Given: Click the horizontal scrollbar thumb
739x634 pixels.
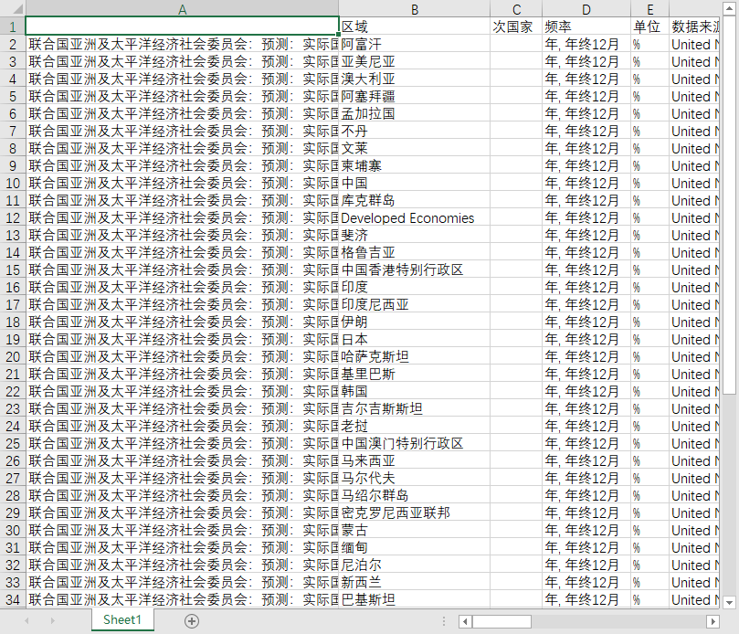Looking at the screenshot, I should pyautogui.click(x=501, y=622).
